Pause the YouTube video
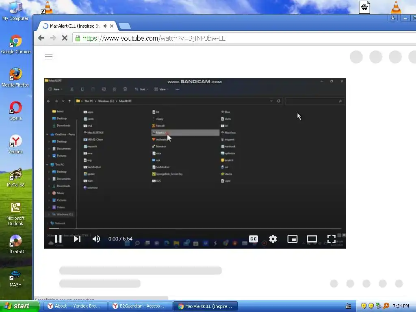416x312 pixels. 58,239
